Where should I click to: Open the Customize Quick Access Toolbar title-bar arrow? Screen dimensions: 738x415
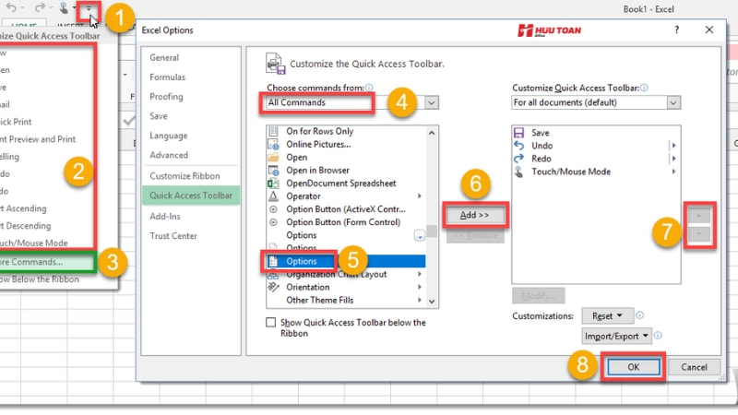(89, 8)
